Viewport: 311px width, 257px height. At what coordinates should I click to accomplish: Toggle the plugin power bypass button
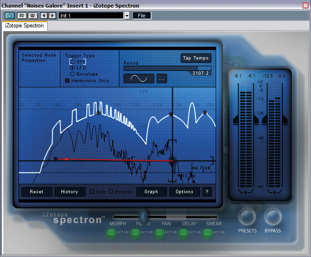(9, 16)
